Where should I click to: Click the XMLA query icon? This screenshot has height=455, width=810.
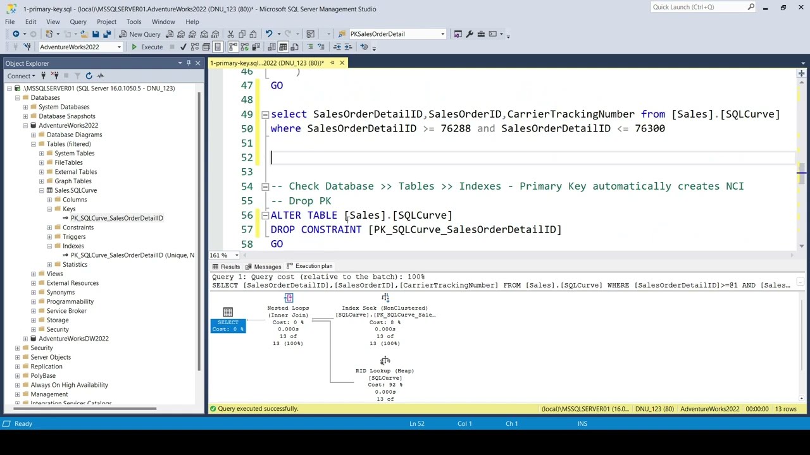(x=204, y=34)
